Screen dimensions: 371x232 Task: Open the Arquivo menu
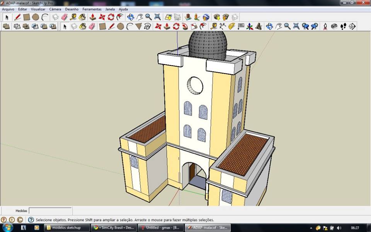pos(8,9)
